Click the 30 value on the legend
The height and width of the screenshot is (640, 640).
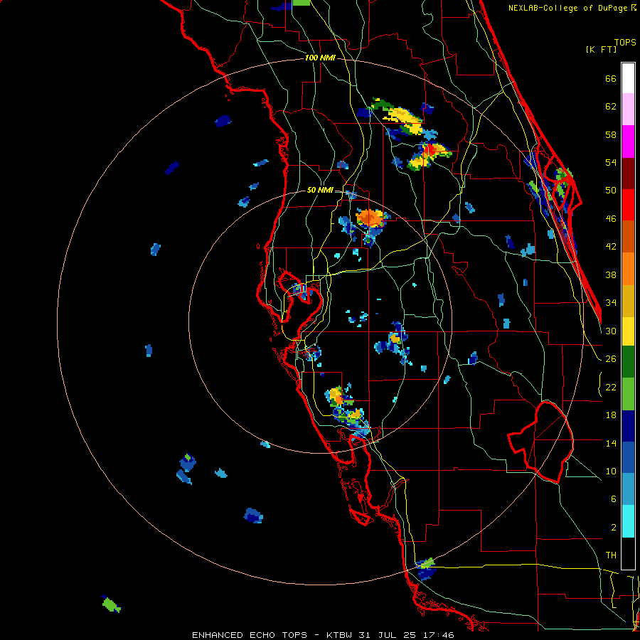(x=611, y=331)
